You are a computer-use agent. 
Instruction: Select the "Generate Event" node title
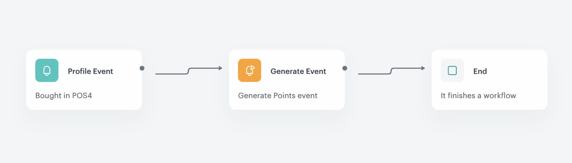298,71
